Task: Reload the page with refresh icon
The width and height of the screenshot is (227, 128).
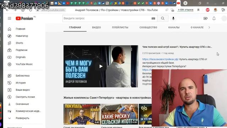Action: pyautogui.click(x=31, y=10)
